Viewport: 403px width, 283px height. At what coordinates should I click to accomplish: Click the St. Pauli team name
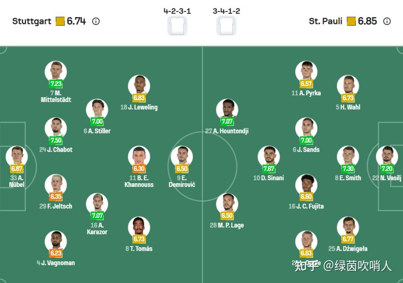[x=325, y=21]
